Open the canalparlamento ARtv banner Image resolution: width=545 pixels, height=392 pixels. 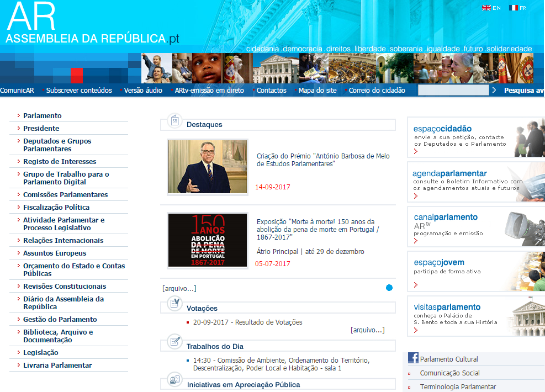(x=475, y=226)
